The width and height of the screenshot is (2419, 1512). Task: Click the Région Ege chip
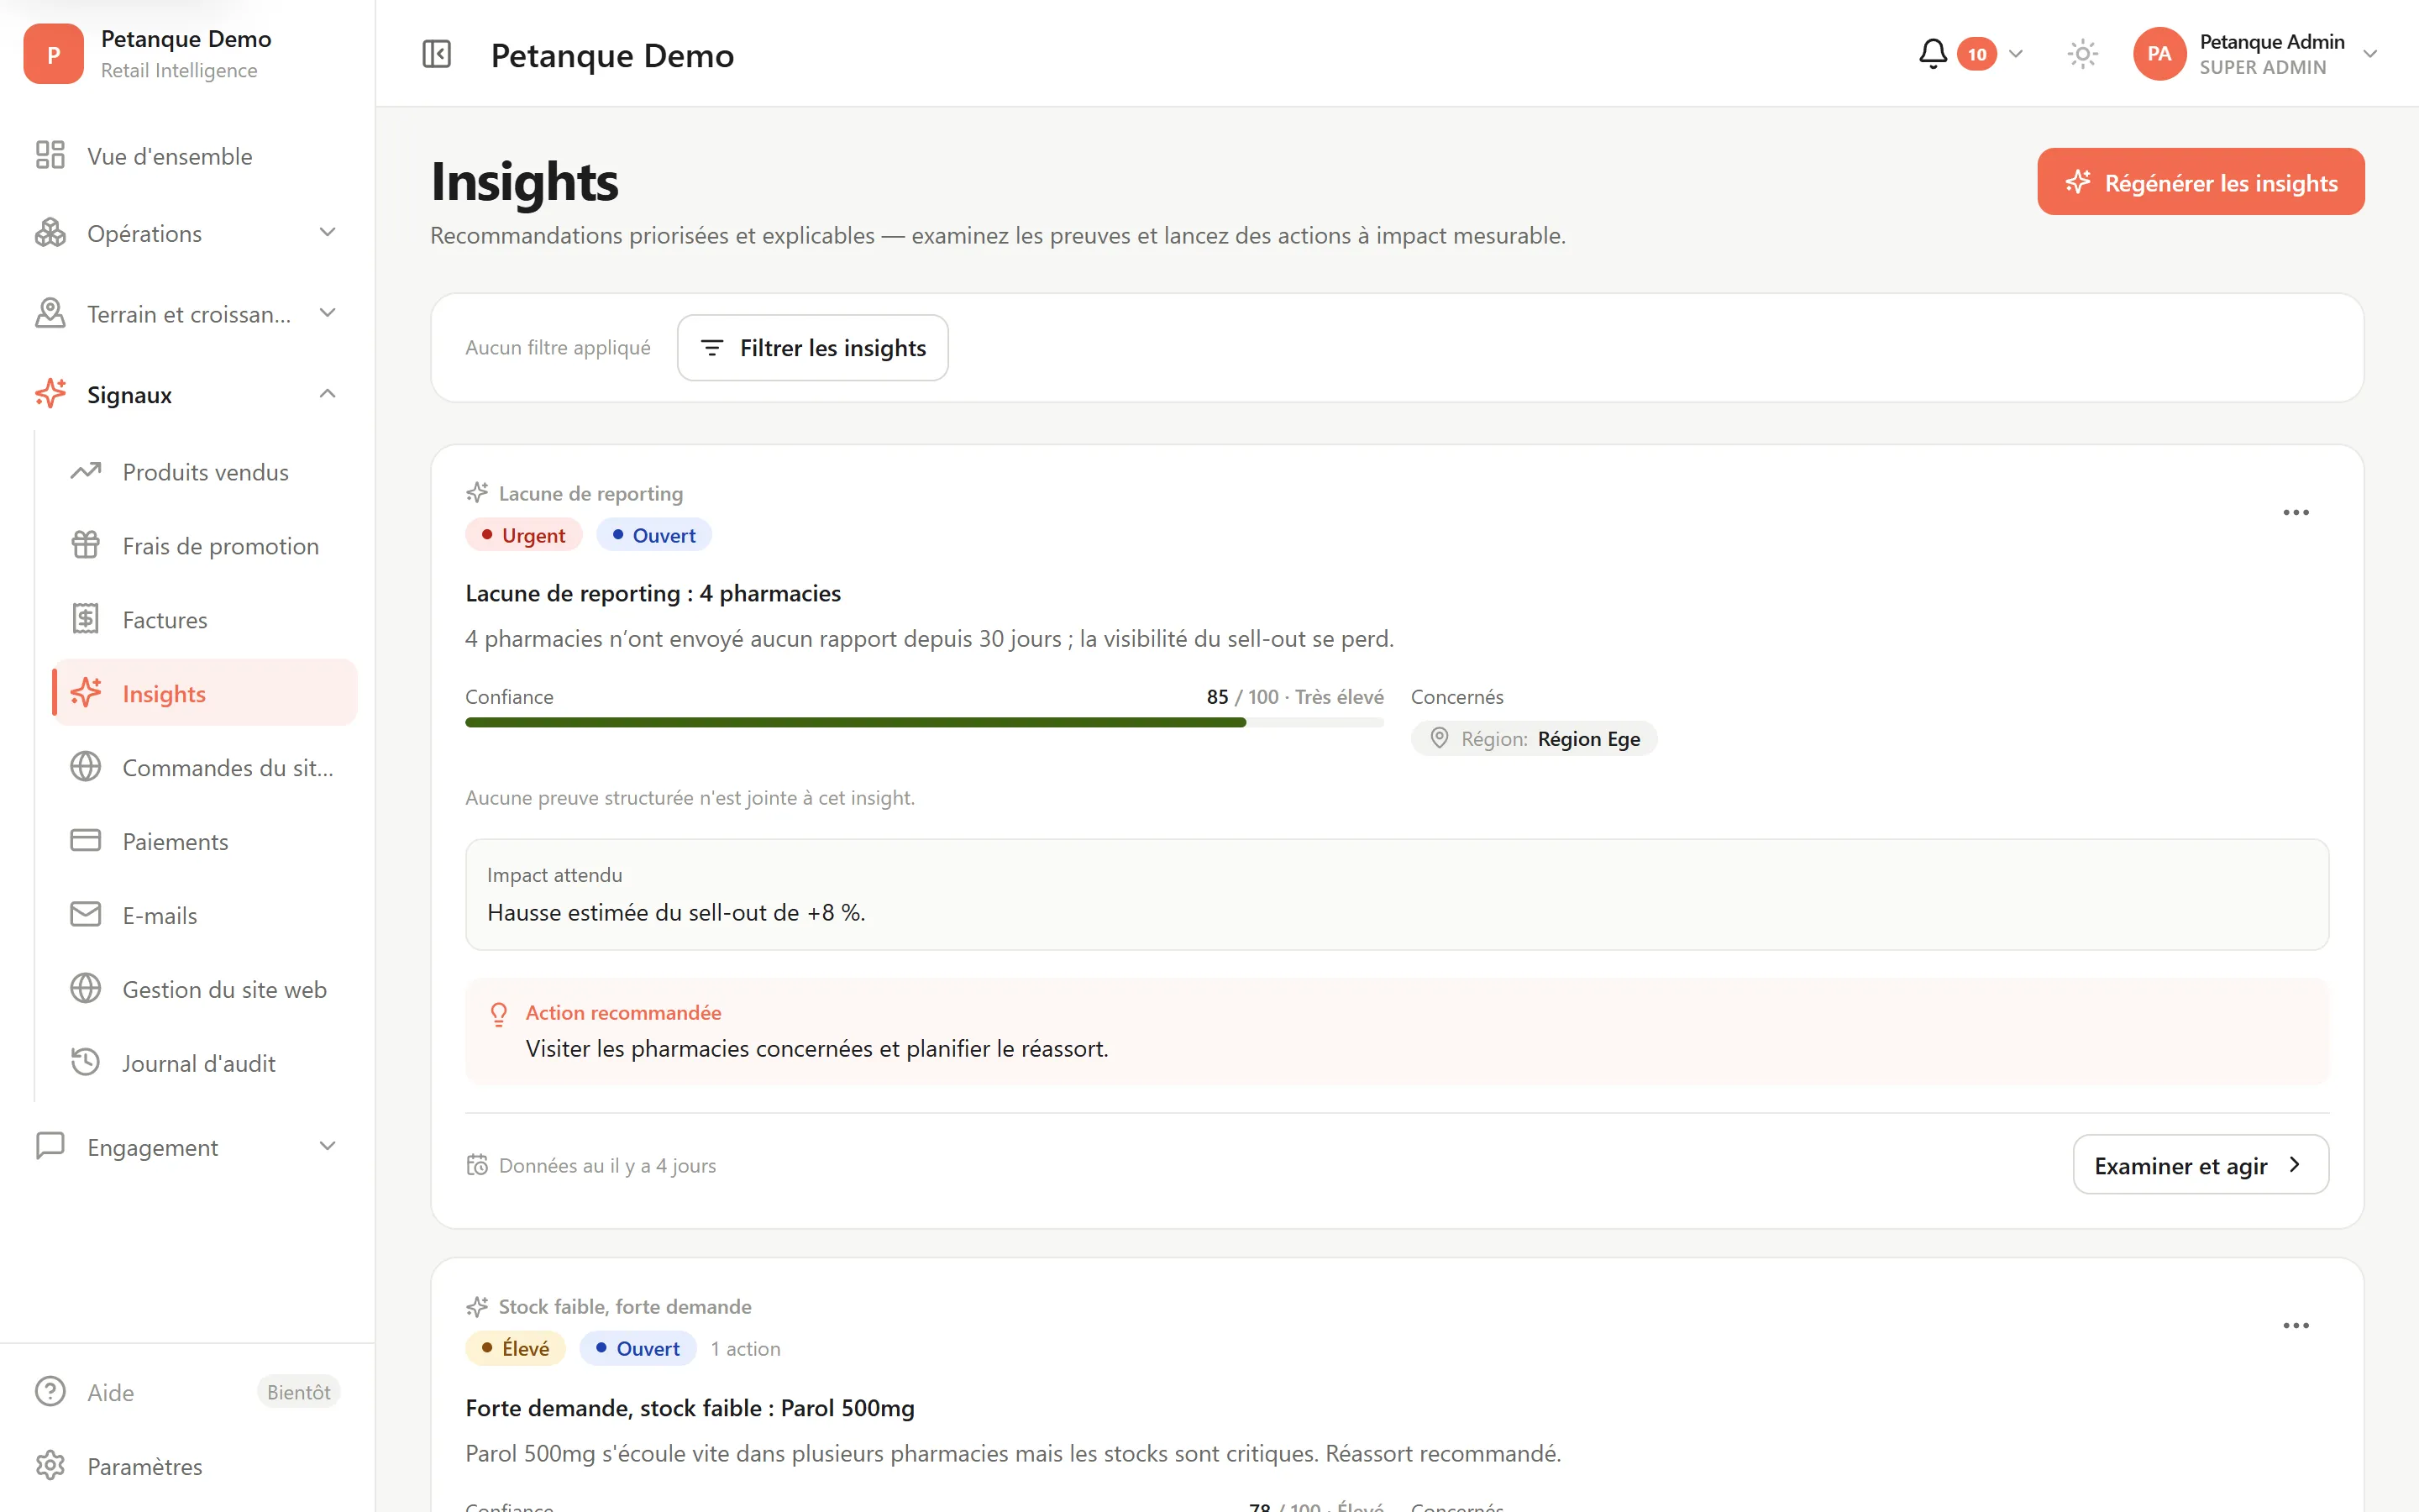point(1535,739)
